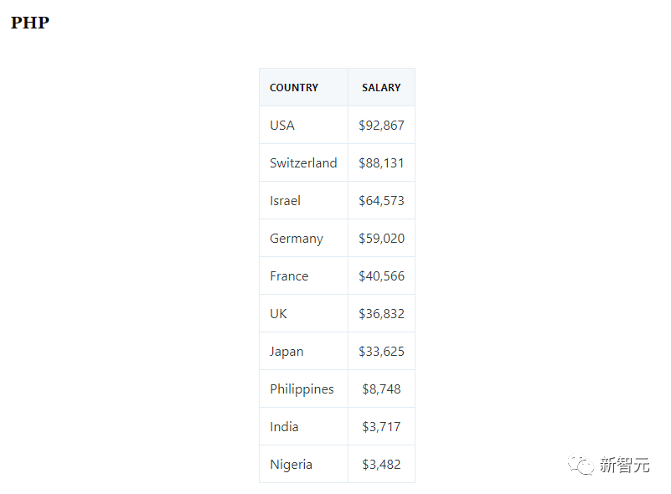Select the $59,020 salary value
The height and width of the screenshot is (494, 671).
tap(381, 239)
